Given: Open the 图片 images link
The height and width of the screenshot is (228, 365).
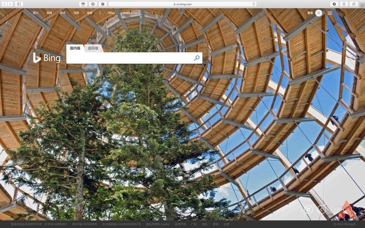Looking at the screenshot, I should pyautogui.click(x=35, y=13).
